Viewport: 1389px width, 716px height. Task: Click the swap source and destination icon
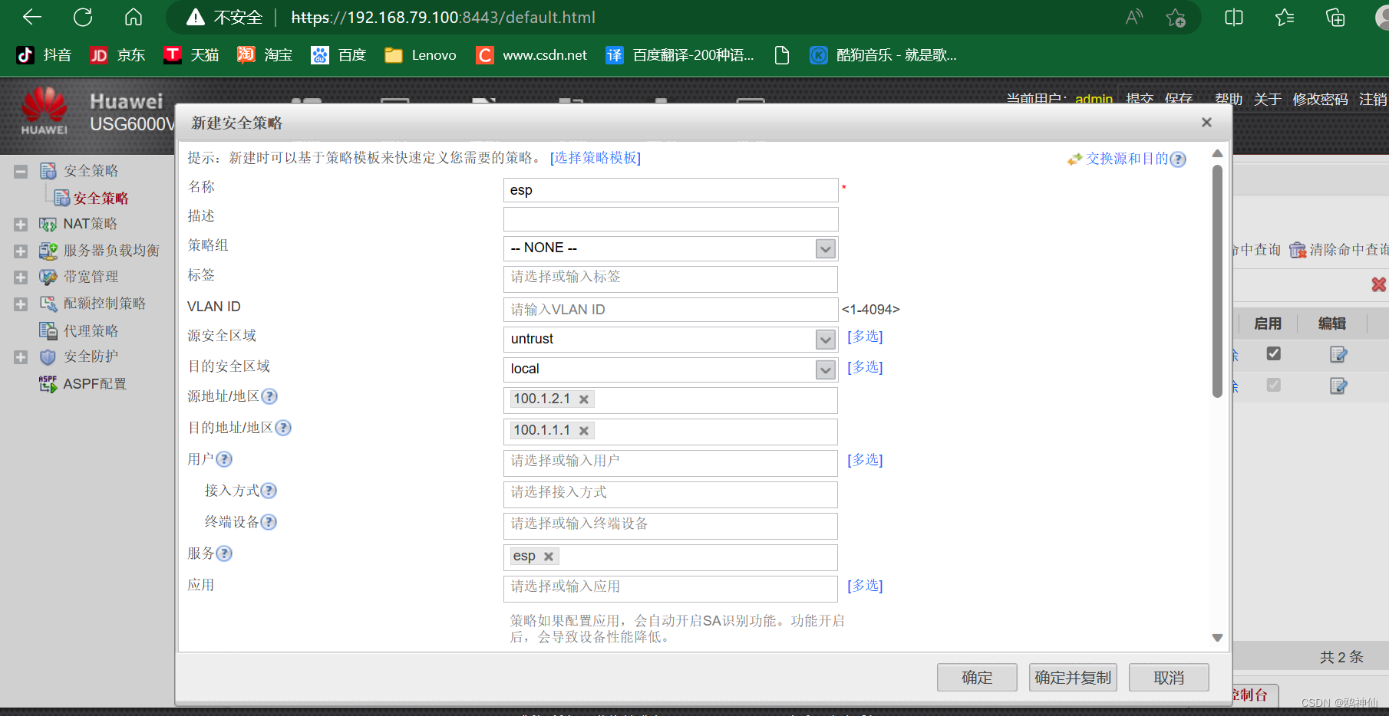(1074, 159)
